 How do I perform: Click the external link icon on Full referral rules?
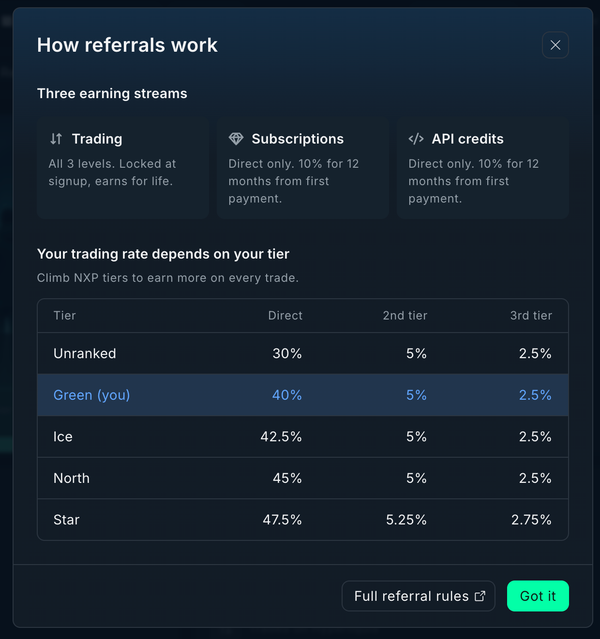[480, 596]
